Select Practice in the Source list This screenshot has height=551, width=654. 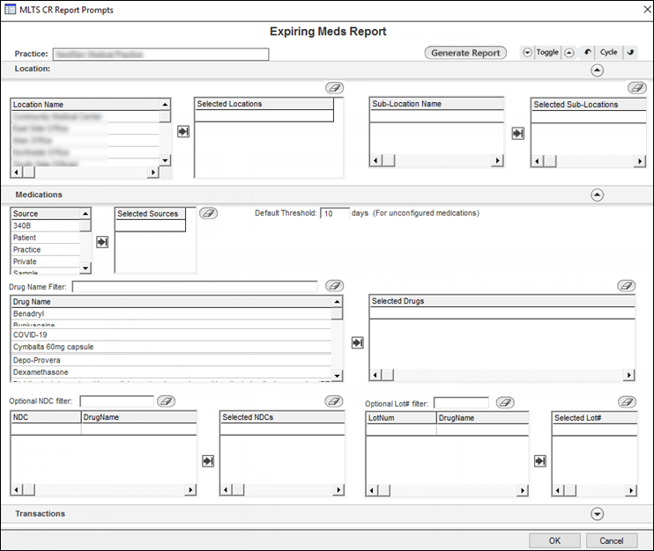click(x=45, y=250)
